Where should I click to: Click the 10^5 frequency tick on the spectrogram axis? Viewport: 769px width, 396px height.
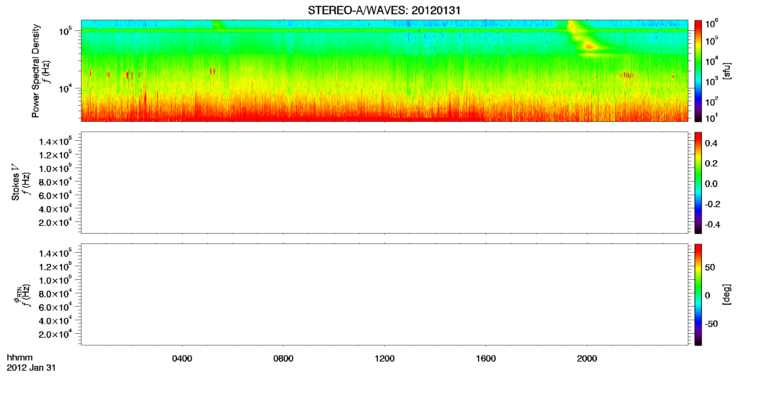click(65, 31)
